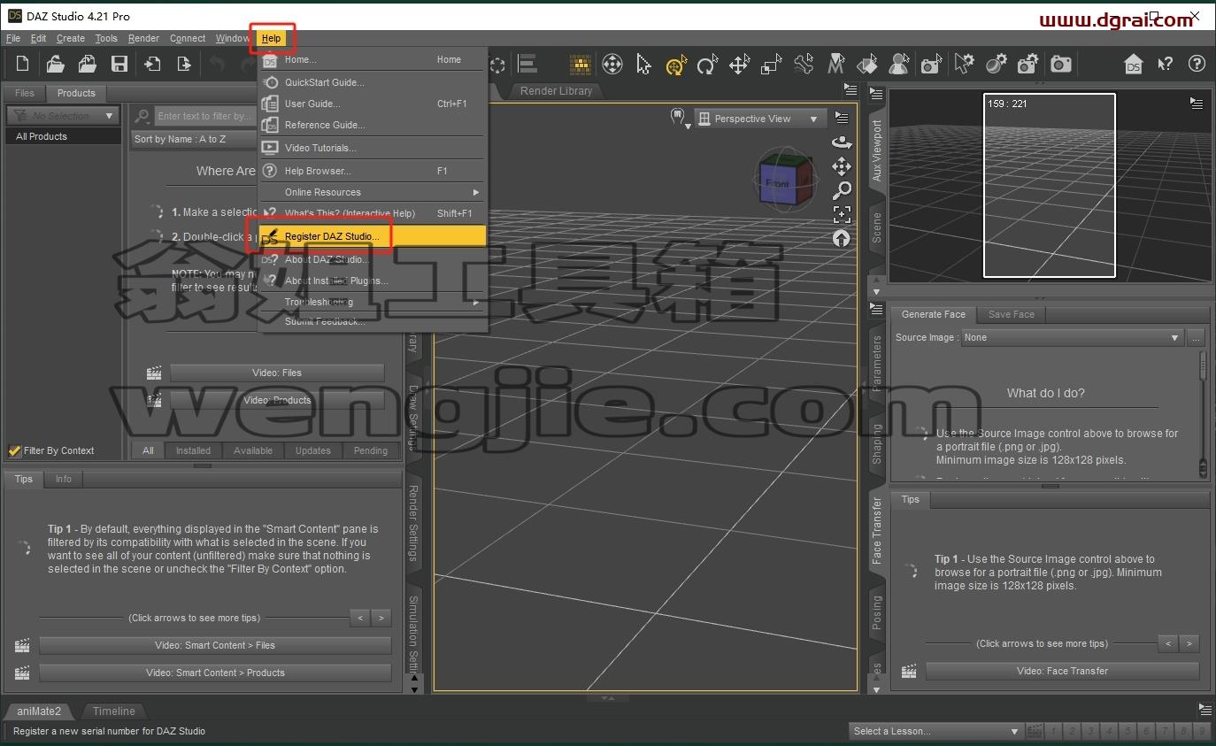Viewport: 1216px width, 746px height.
Task: Open the Source Image None dropdown
Action: (1074, 337)
